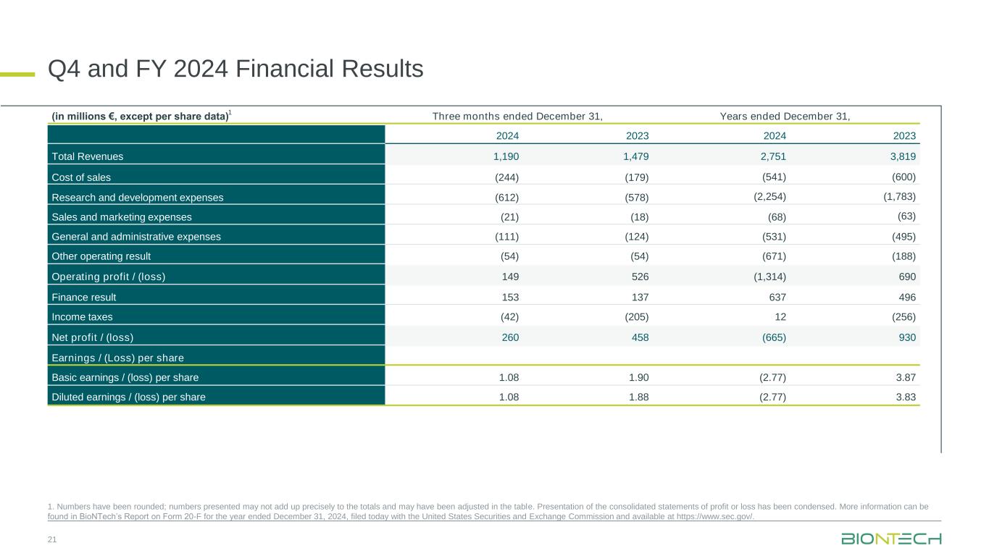
Task: Select the 1,190 total revenues value
Action: tap(506, 156)
